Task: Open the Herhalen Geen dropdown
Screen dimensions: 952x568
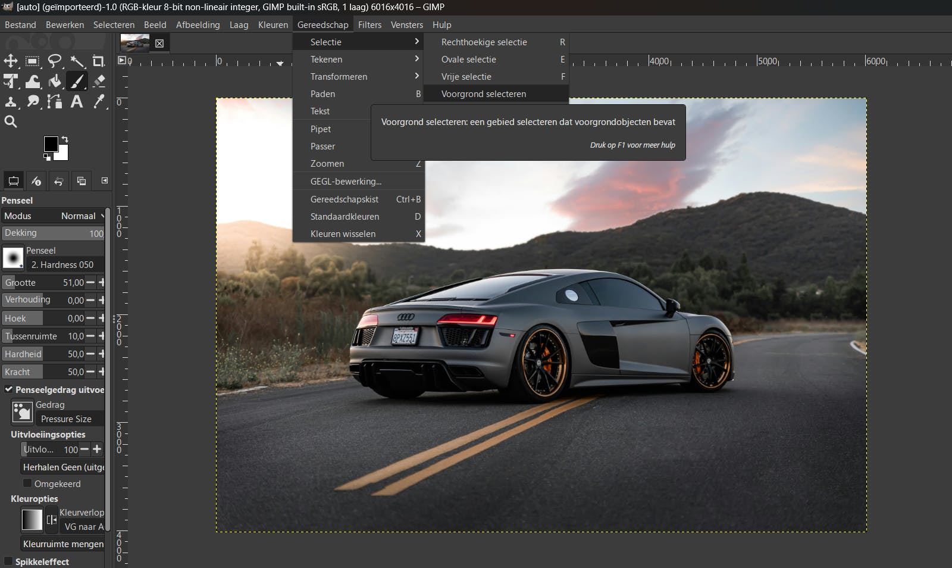Action: (62, 467)
